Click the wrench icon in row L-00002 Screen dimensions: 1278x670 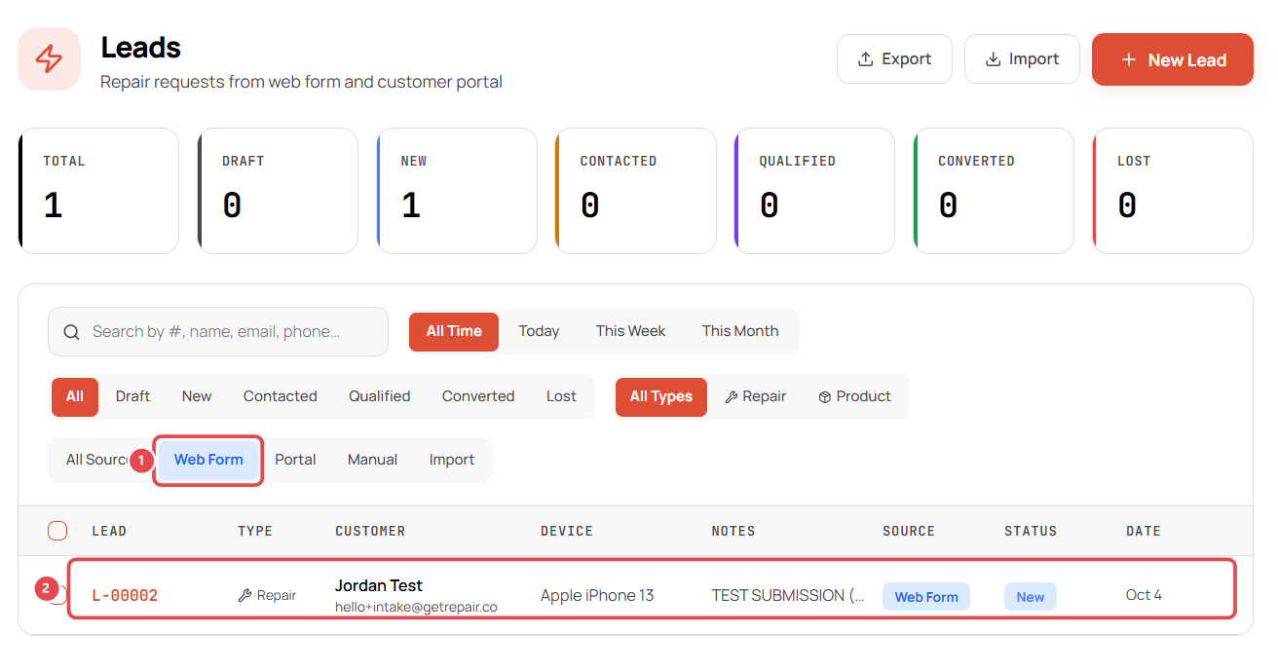(244, 595)
